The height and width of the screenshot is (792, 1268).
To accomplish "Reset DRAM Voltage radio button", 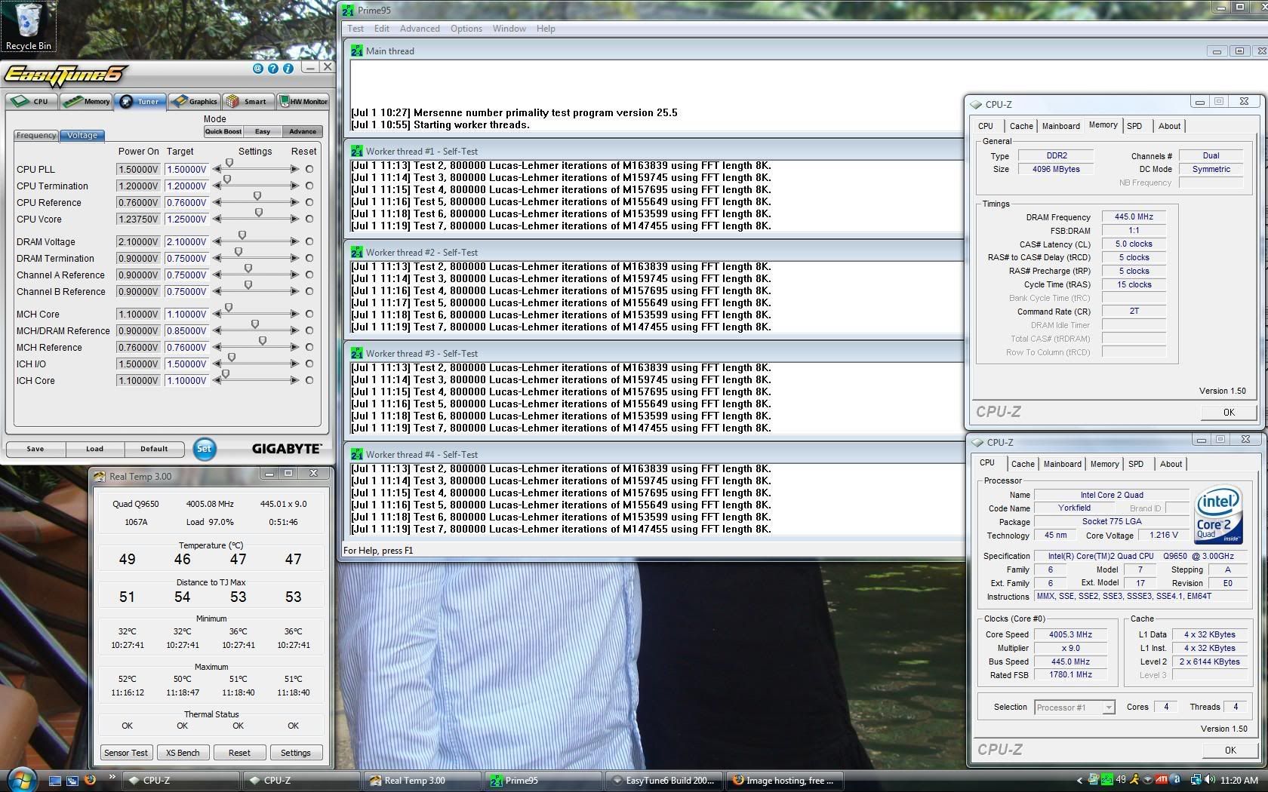I will pos(309,242).
